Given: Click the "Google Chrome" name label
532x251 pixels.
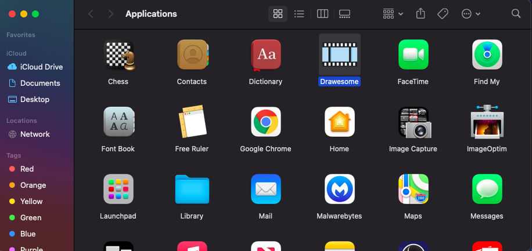Looking at the screenshot, I should [x=265, y=149].
